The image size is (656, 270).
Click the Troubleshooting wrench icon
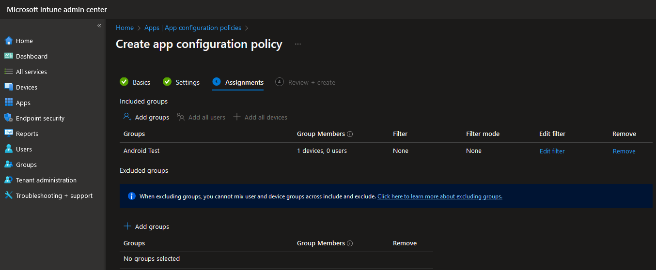[8, 195]
